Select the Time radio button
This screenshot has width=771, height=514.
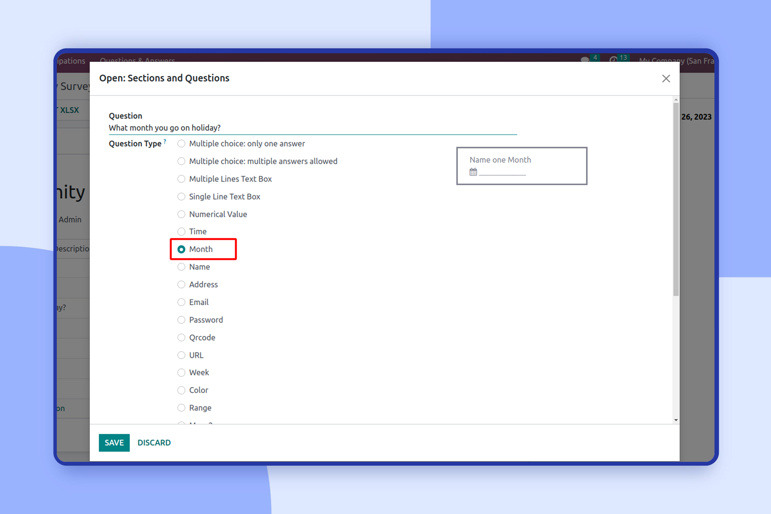[x=181, y=232]
